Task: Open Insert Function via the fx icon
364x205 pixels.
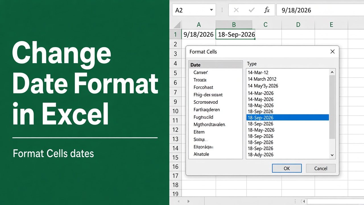Action: (x=267, y=10)
